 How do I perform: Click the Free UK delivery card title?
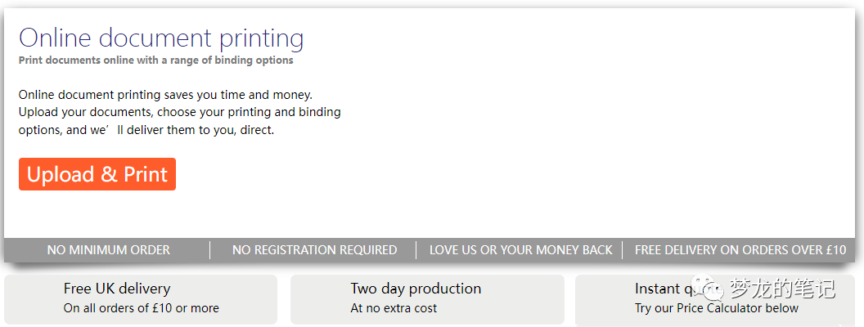tap(117, 289)
